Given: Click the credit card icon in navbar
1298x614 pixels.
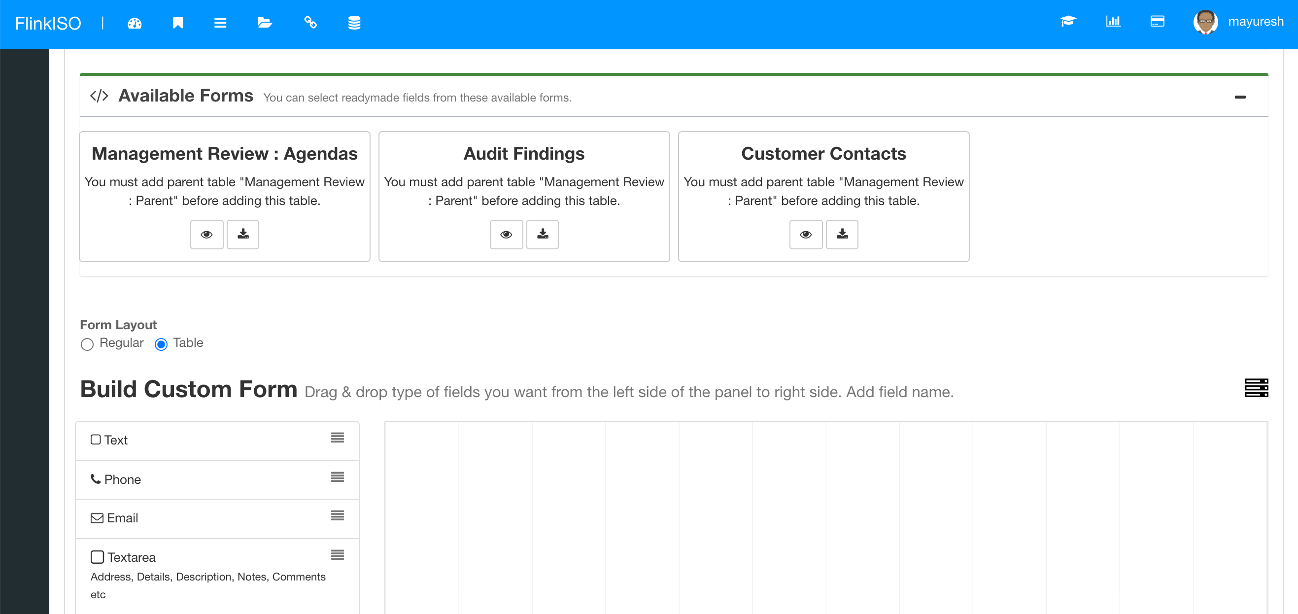Looking at the screenshot, I should click(x=1157, y=22).
